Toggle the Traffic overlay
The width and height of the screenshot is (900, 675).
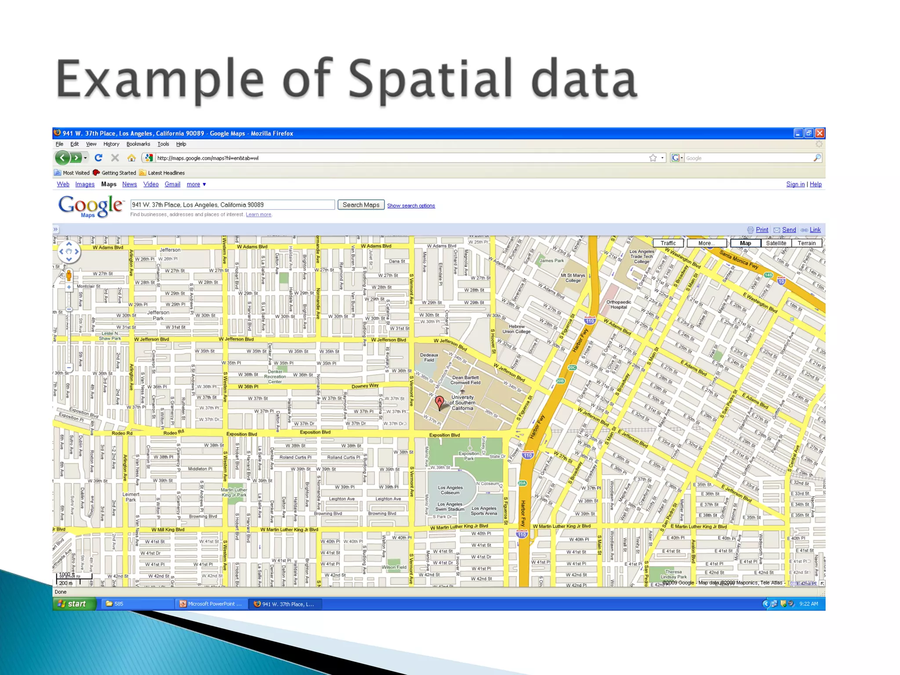tap(668, 243)
